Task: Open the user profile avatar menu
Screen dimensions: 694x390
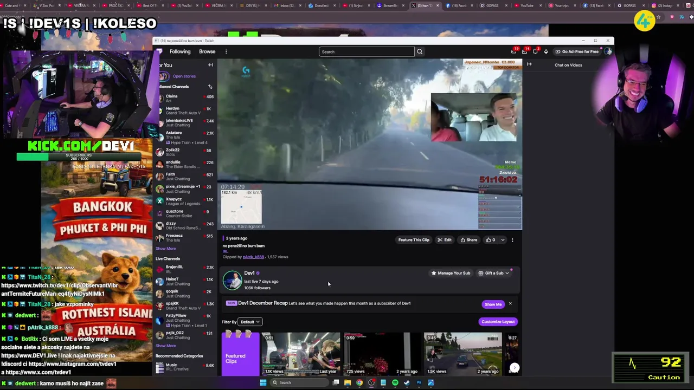Action: (608, 51)
